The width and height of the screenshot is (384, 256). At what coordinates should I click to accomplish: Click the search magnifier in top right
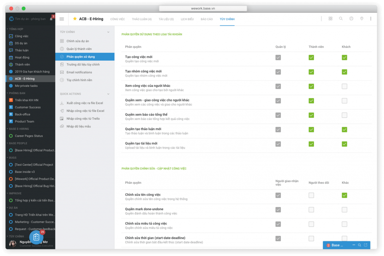341,19
